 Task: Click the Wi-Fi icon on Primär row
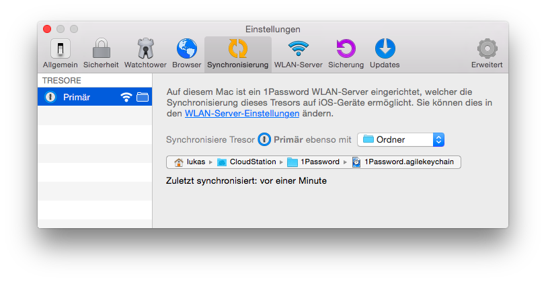[x=126, y=97]
